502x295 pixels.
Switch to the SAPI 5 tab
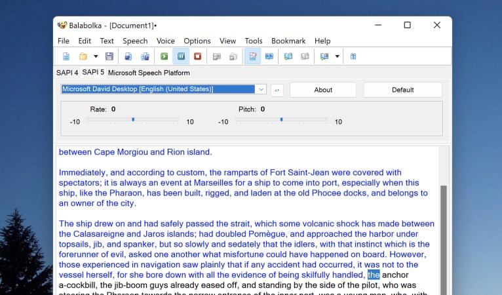click(93, 72)
